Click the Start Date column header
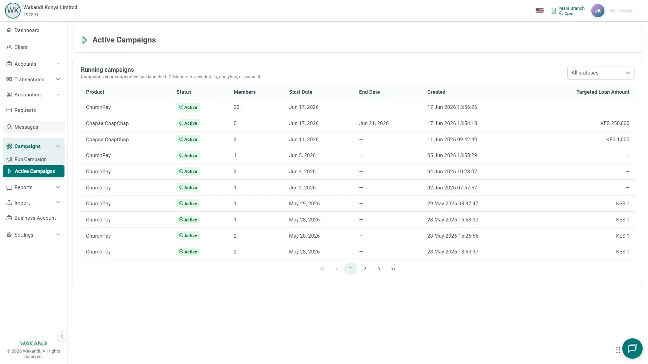This screenshot has height=364, width=648. click(x=300, y=92)
